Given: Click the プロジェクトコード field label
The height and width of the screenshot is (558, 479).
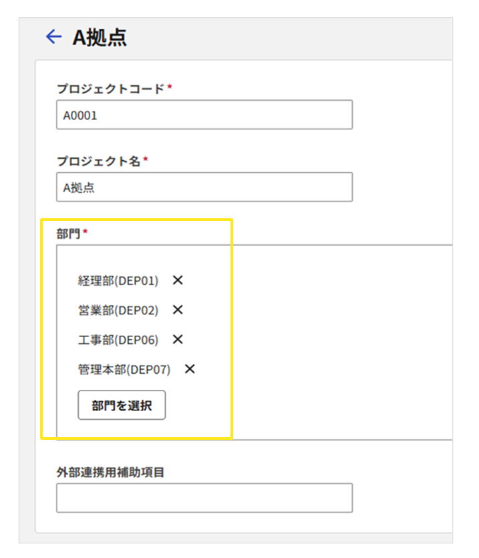Looking at the screenshot, I should (110, 89).
